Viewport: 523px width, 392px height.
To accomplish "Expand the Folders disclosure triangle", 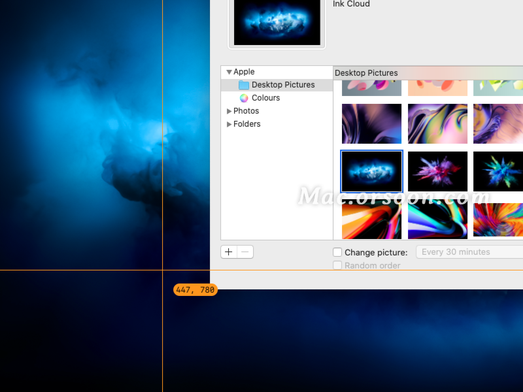I will coord(229,124).
